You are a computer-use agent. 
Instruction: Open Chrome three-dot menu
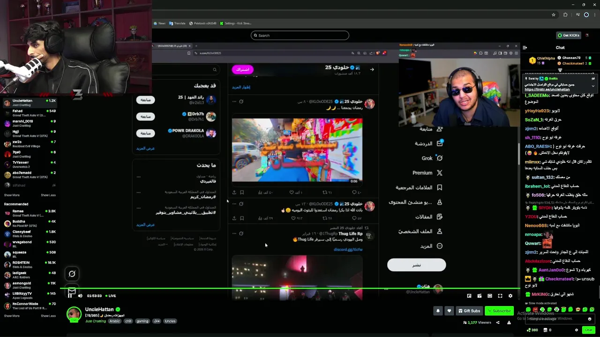(595, 15)
